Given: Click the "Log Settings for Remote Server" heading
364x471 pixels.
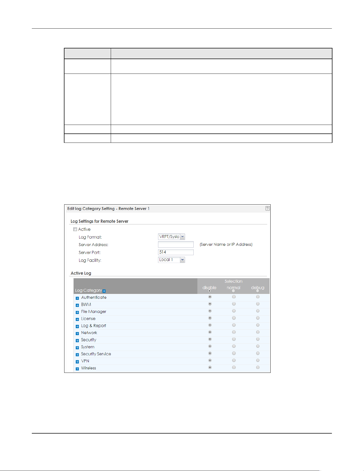Looking at the screenshot, I should coord(99,221).
